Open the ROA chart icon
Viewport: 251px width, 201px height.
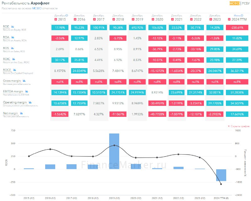tap(13, 37)
